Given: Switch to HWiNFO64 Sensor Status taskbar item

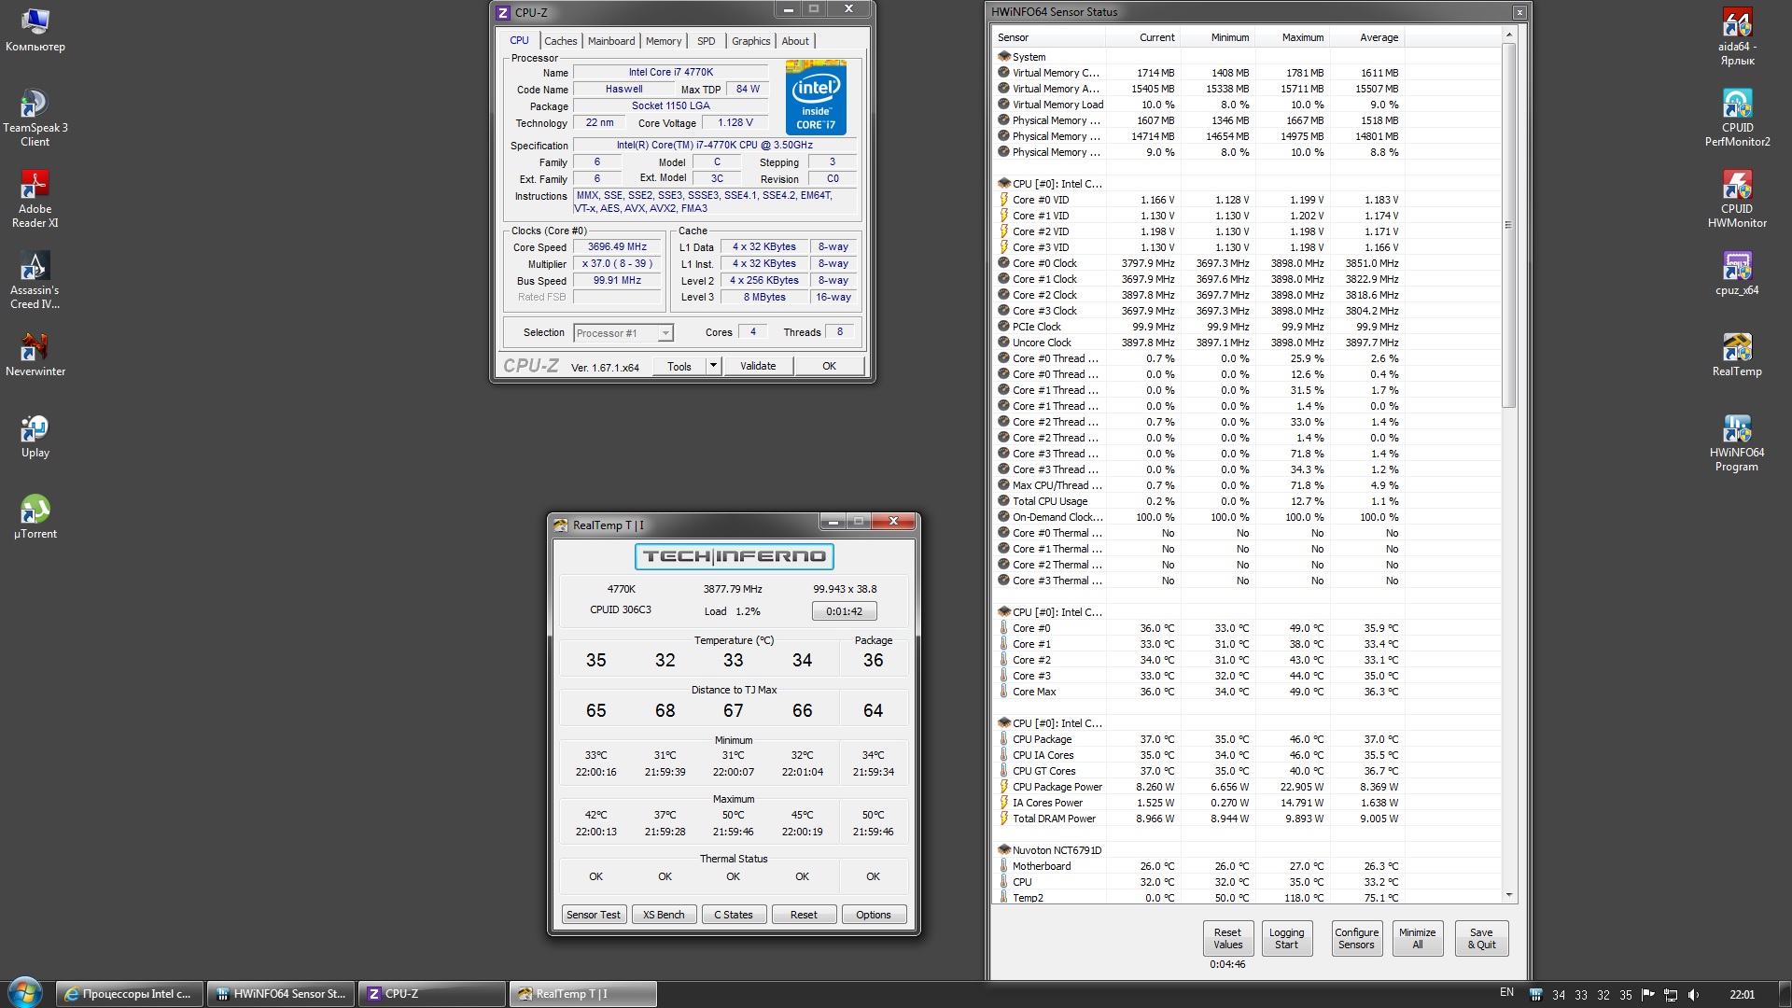Looking at the screenshot, I should (x=280, y=994).
